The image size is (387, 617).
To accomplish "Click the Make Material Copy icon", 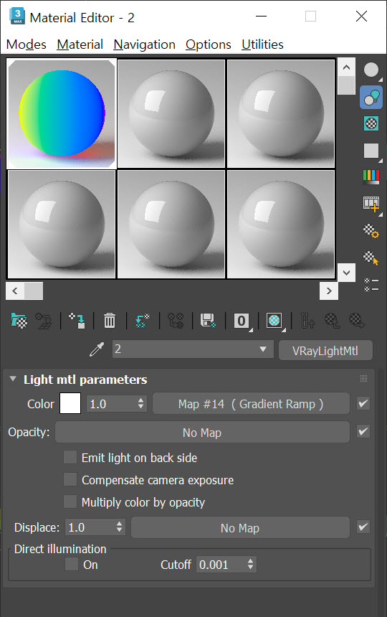I will (x=143, y=321).
